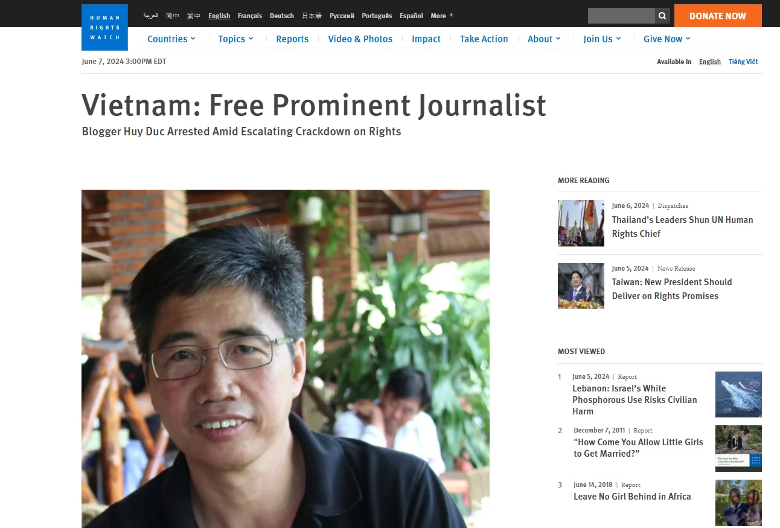Expand the Join Us menu
Image resolution: width=780 pixels, height=528 pixels.
[602, 39]
